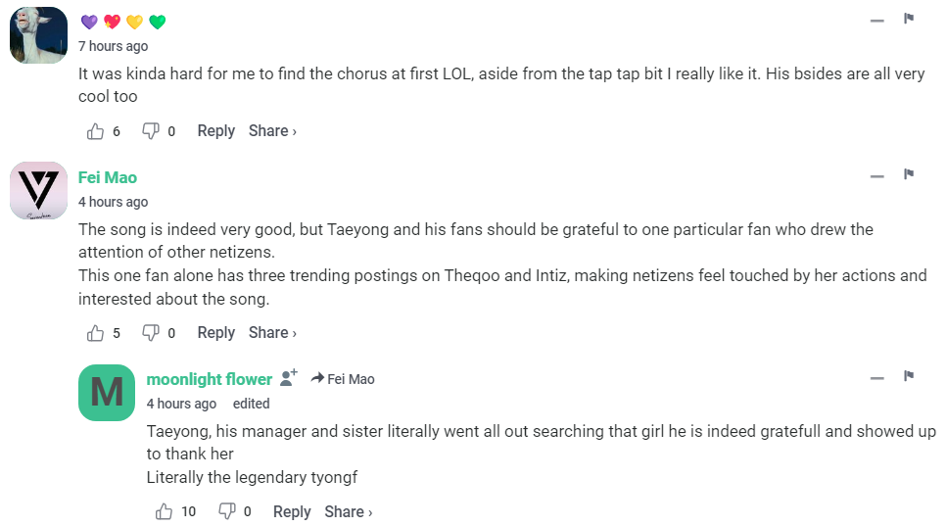This screenshot has height=527, width=947.
Task: Reply to Fei Mao's comment
Action: (215, 333)
